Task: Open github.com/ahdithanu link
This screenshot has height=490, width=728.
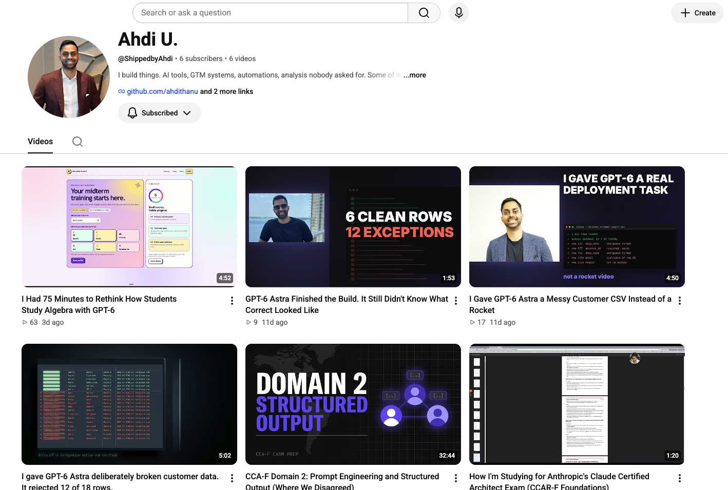Action: click(162, 91)
